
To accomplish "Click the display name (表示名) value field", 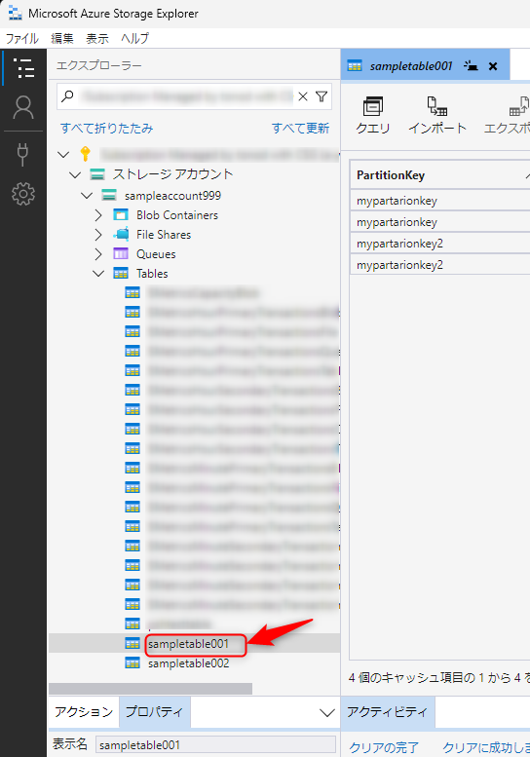I will [x=215, y=745].
